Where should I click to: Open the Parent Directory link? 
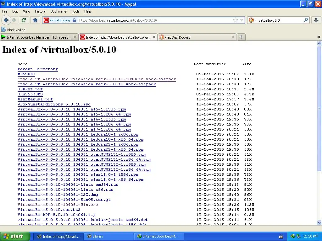(38, 69)
